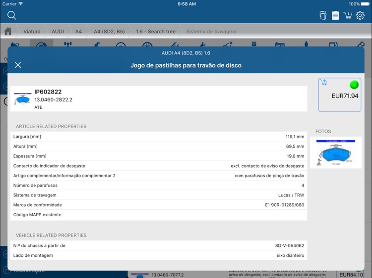Close the brake pad details dialog
This screenshot has width=372, height=278.
coord(18,65)
